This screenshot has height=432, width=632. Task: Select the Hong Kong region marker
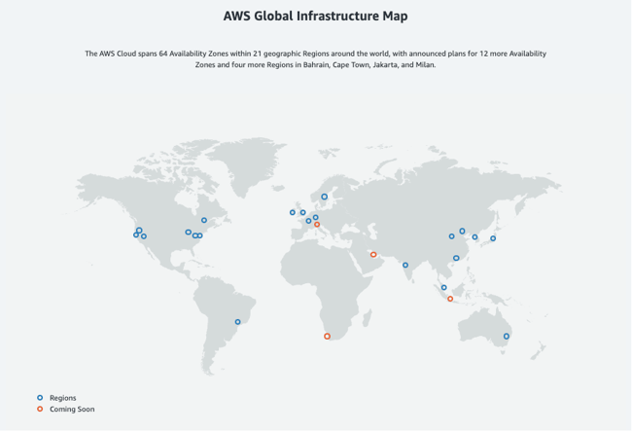(456, 259)
